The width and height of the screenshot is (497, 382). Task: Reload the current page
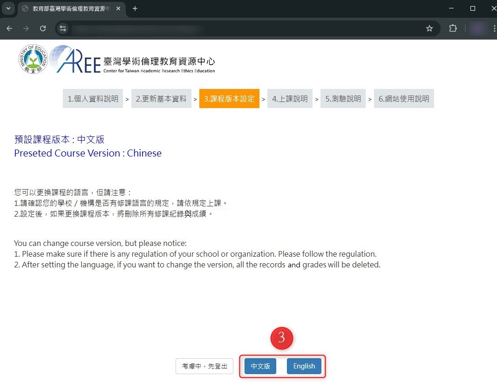[43, 28]
